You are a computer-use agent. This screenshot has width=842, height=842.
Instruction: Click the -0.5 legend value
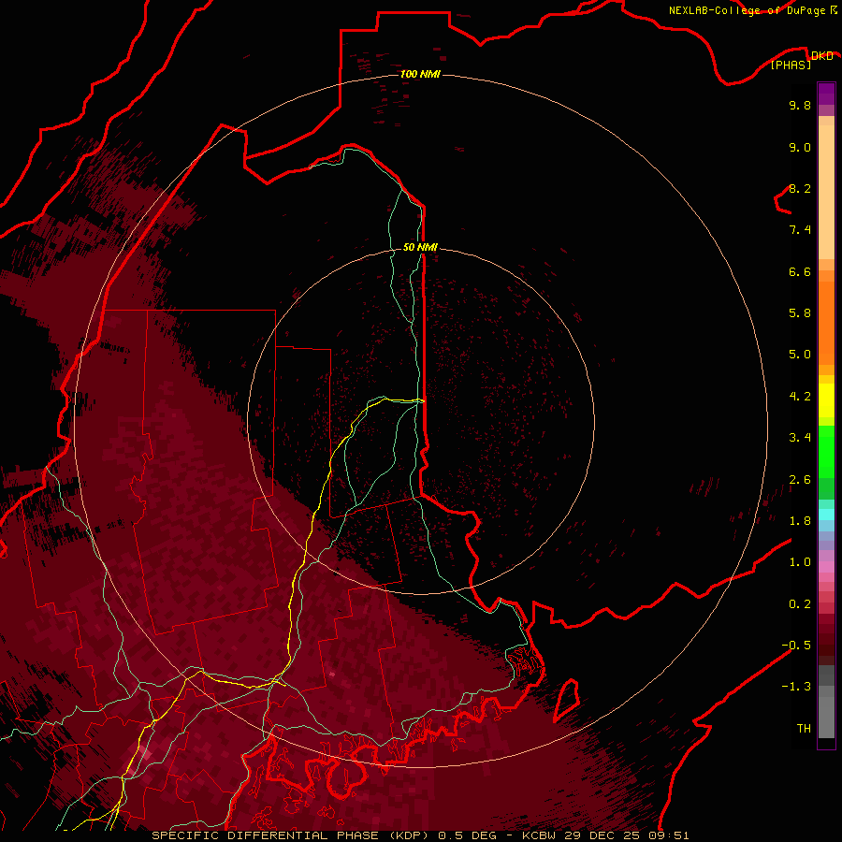(796, 645)
